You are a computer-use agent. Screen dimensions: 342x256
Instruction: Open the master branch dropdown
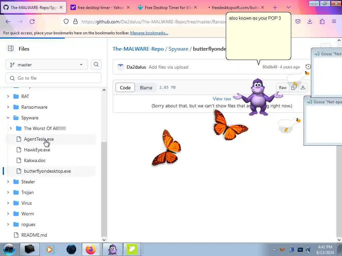pyautogui.click(x=47, y=65)
